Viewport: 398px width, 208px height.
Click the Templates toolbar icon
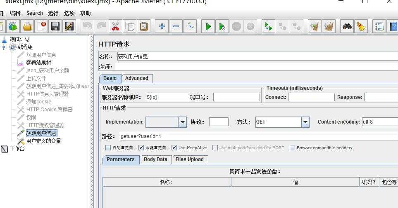[13, 26]
